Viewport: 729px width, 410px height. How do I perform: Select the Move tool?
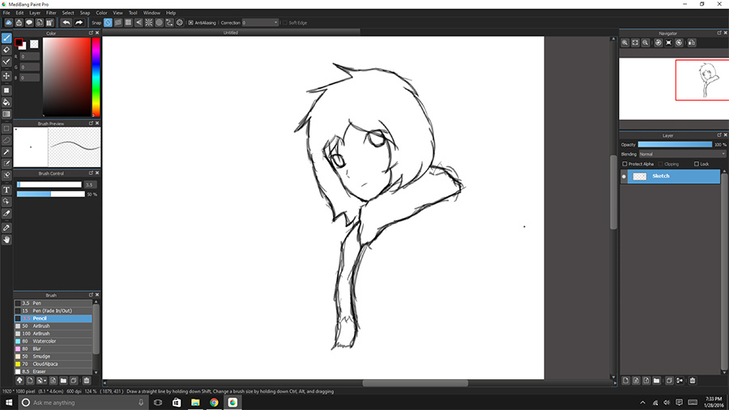click(x=6, y=75)
